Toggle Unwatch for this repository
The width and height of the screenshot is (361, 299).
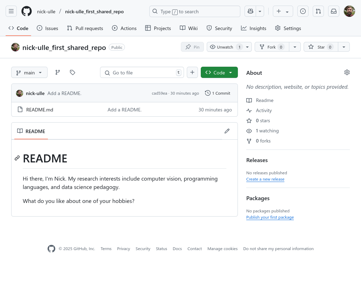pyautogui.click(x=225, y=47)
